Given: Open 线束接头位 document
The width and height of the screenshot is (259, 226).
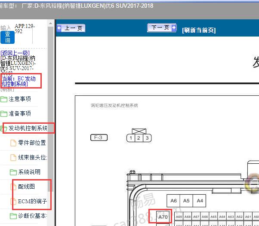Looking at the screenshot, I should pyautogui.click(x=33, y=157).
